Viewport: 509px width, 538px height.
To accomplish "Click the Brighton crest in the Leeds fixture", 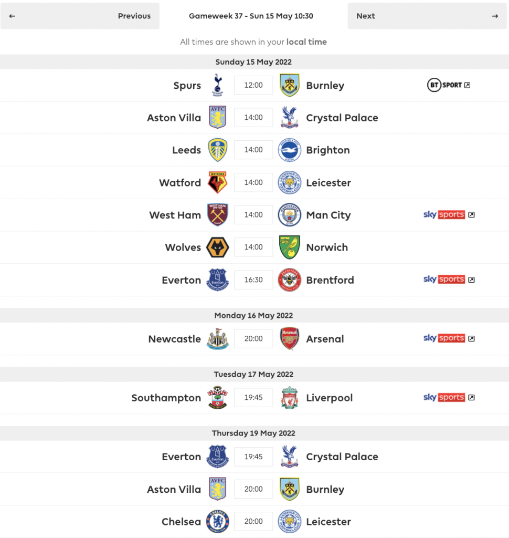I will point(290,150).
